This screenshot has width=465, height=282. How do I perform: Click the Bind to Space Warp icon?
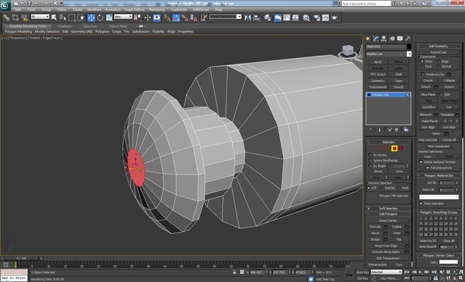24,17
